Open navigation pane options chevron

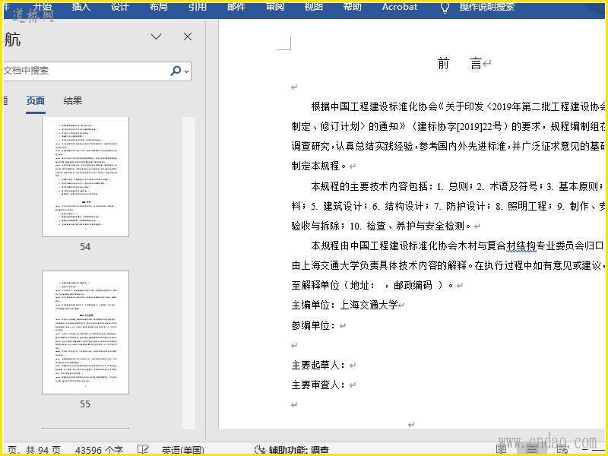(x=156, y=36)
